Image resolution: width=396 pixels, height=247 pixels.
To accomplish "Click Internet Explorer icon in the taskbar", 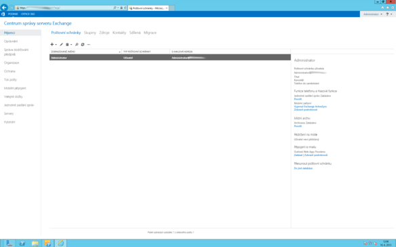I will tap(60, 243).
